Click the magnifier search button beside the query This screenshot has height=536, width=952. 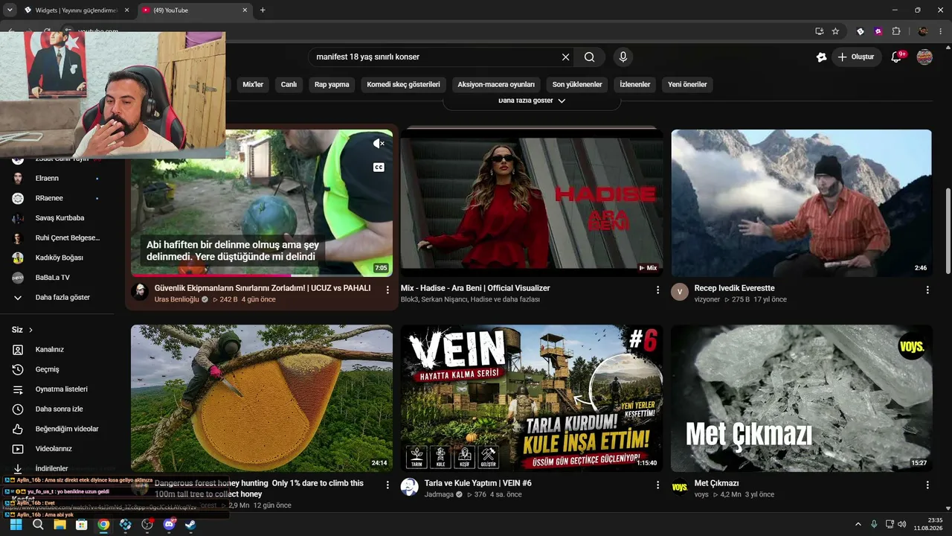[589, 57]
